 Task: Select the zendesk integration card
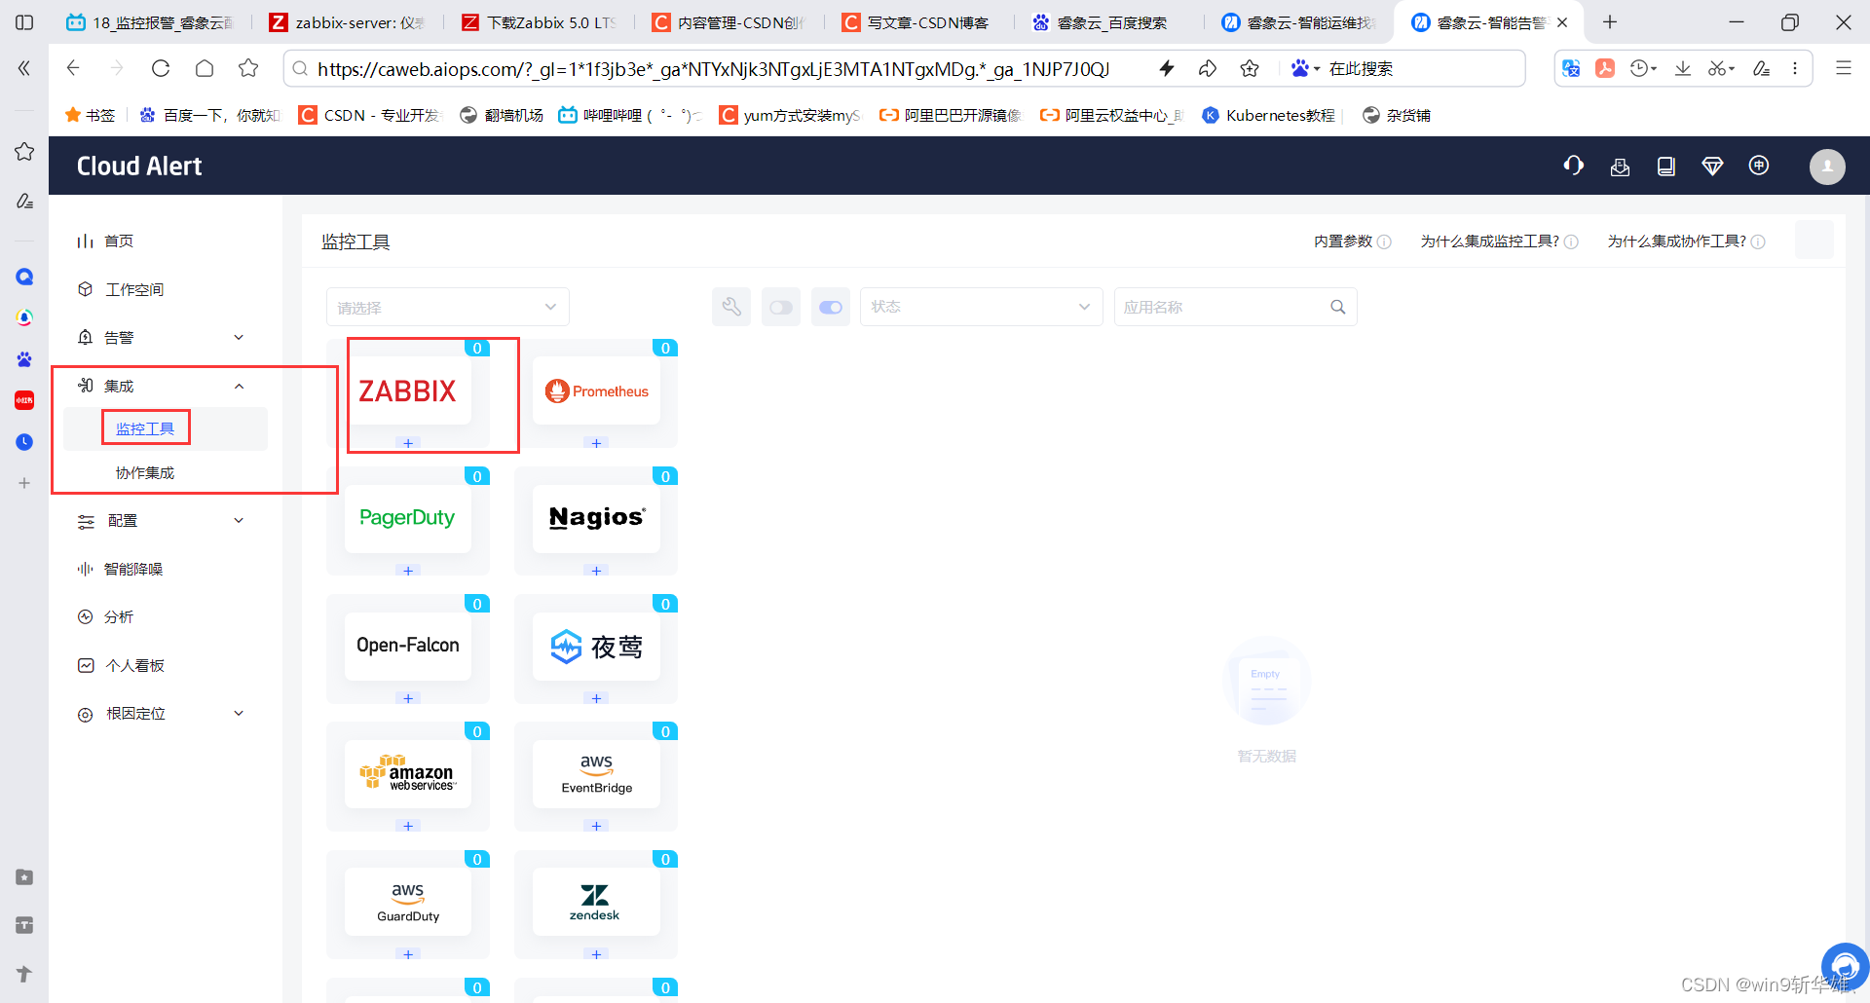(596, 902)
